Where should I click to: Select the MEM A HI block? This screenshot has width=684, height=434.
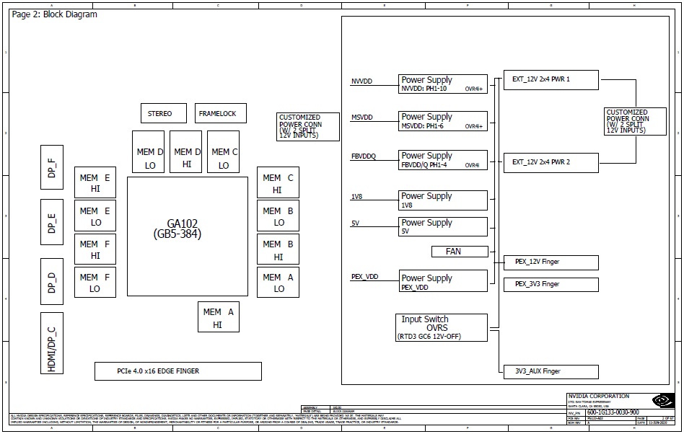[x=219, y=316]
